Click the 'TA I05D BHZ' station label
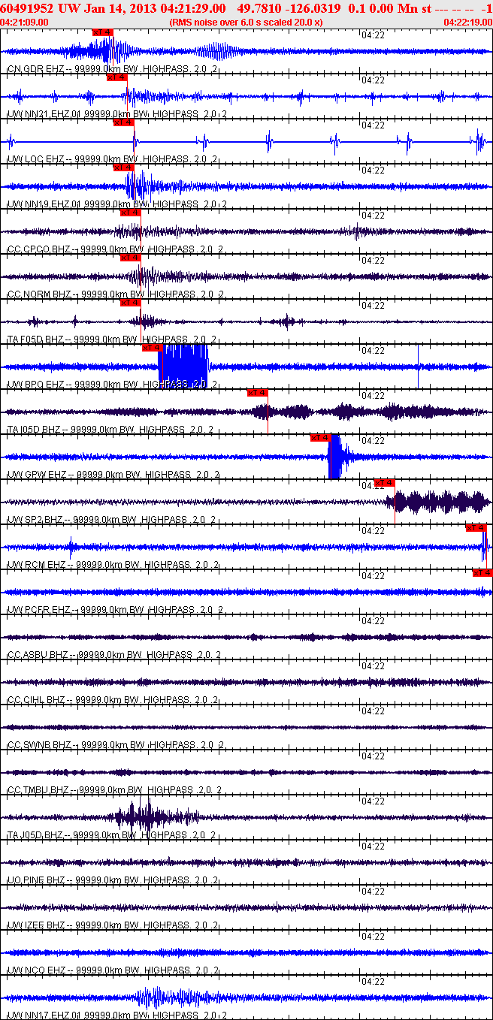This screenshot has height=1020, width=493. click(34, 430)
